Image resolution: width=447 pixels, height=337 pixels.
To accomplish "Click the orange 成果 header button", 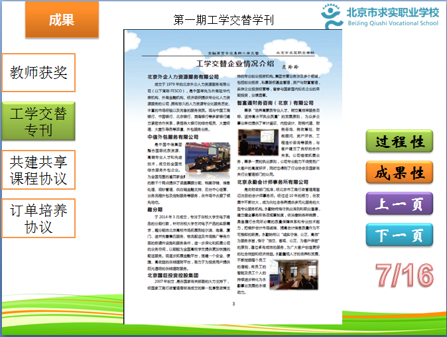I will 62,19.
